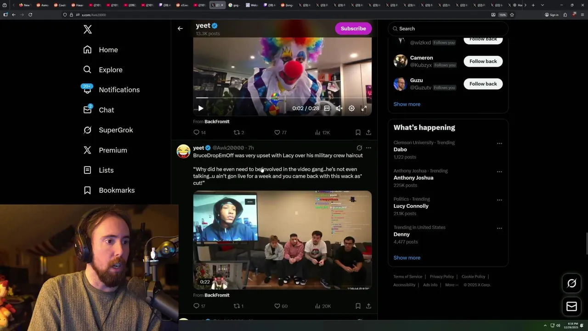
Task: Open the Privacy Policy link
Action: pyautogui.click(x=441, y=277)
